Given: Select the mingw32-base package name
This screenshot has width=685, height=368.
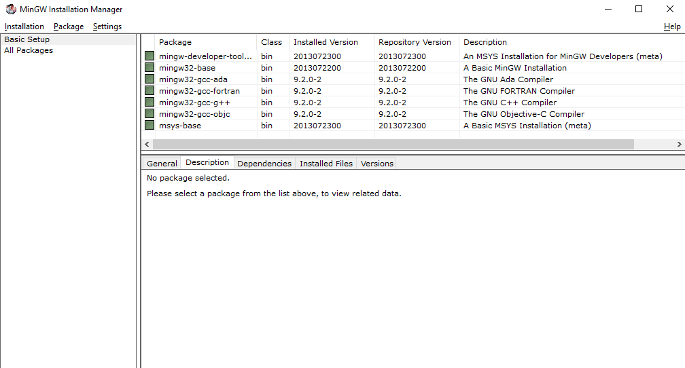Looking at the screenshot, I should (x=187, y=68).
